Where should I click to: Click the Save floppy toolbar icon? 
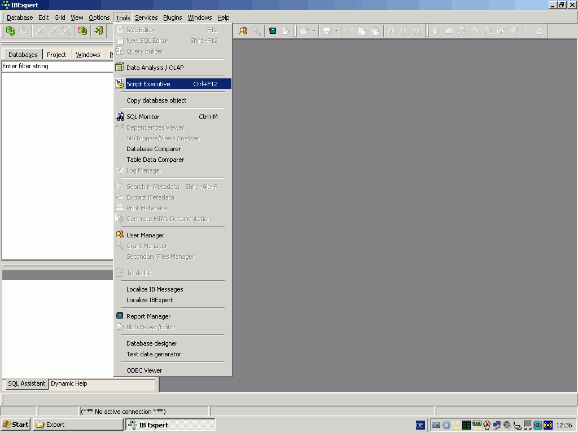(x=327, y=31)
